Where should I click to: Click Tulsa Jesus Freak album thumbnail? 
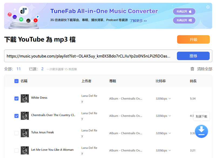point(25,133)
